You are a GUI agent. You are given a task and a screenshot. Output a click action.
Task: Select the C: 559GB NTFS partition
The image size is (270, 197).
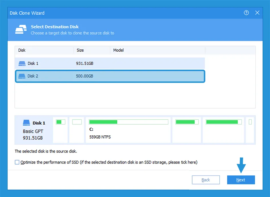(128, 130)
